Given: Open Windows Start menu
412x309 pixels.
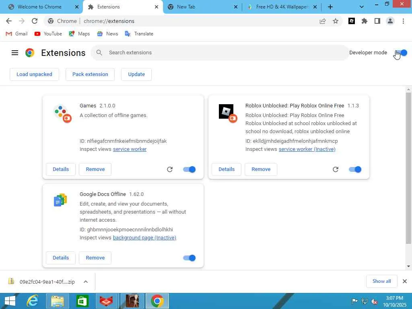Looking at the screenshot, I should pyautogui.click(x=10, y=301).
